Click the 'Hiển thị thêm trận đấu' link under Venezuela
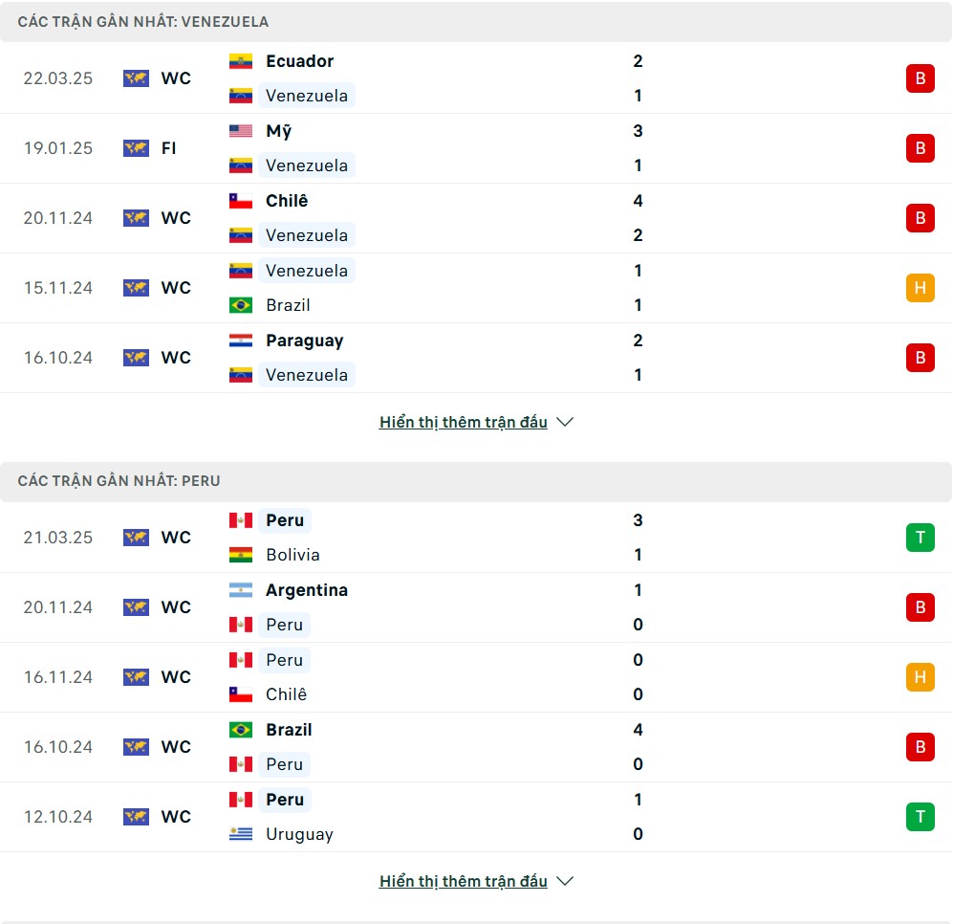953x924 pixels. coord(464,422)
